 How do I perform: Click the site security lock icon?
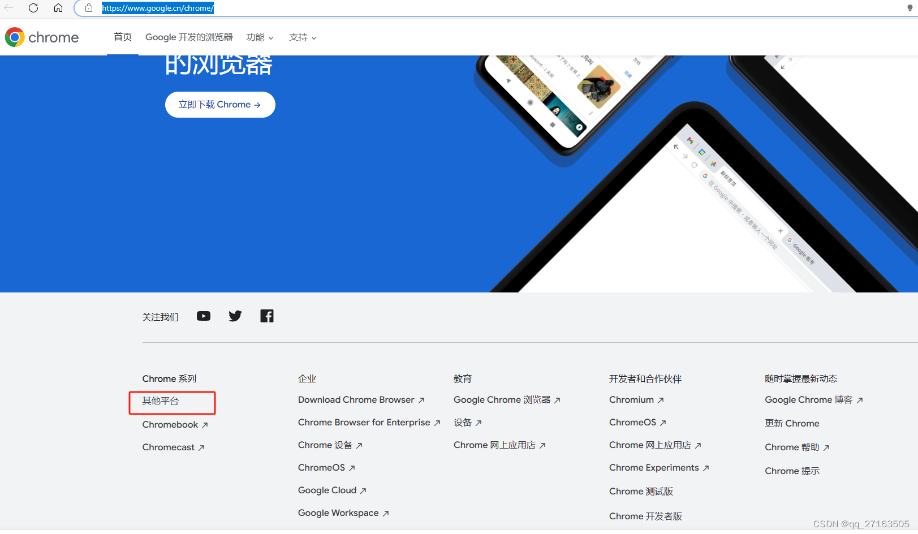point(88,8)
